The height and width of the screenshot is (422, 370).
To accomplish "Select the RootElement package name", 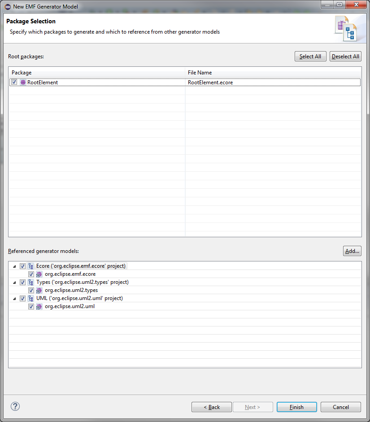I will (43, 83).
